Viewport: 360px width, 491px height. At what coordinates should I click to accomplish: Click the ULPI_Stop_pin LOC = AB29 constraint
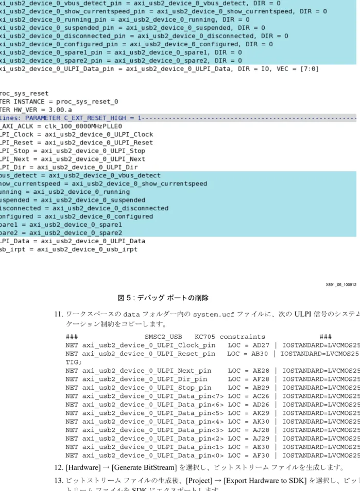pyautogui.click(x=213, y=388)
